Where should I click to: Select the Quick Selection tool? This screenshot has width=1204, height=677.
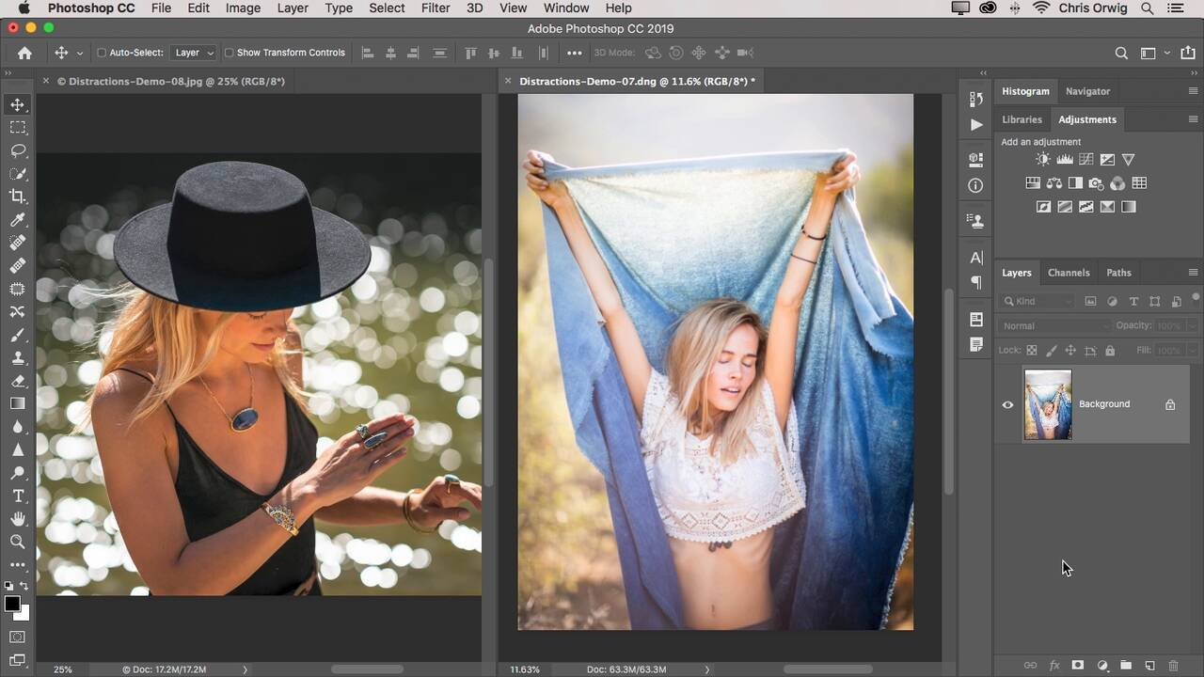(18, 174)
